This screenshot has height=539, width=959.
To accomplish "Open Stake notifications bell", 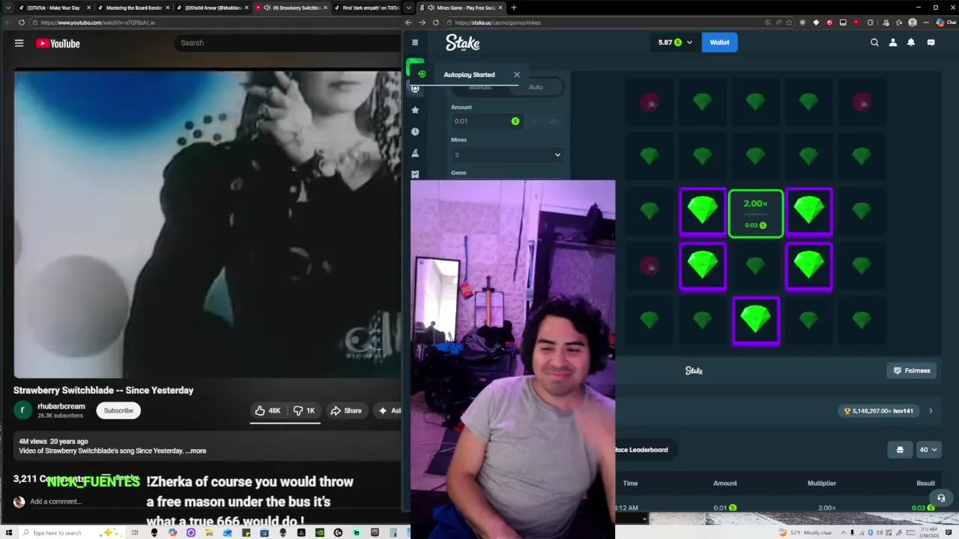I will pyautogui.click(x=911, y=43).
